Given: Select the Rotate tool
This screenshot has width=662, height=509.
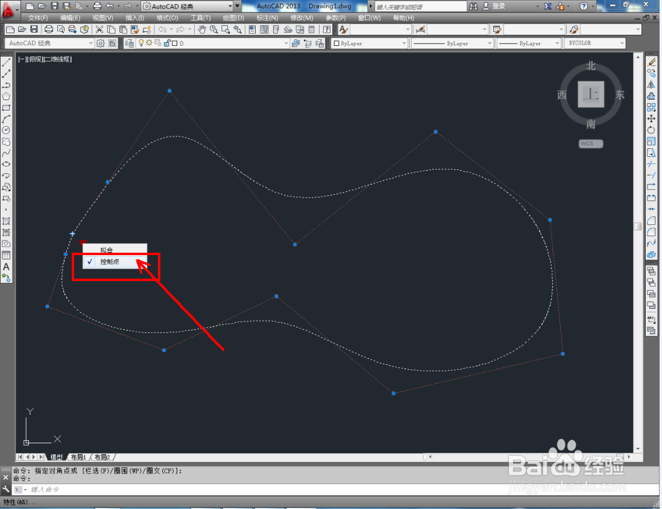Looking at the screenshot, I should pos(651,130).
